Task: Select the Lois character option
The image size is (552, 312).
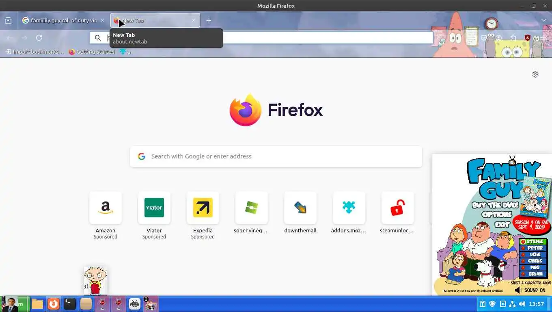Action: click(533, 255)
